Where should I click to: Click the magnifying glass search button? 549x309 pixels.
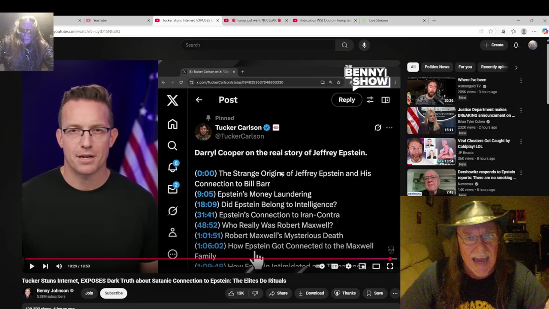coord(344,45)
